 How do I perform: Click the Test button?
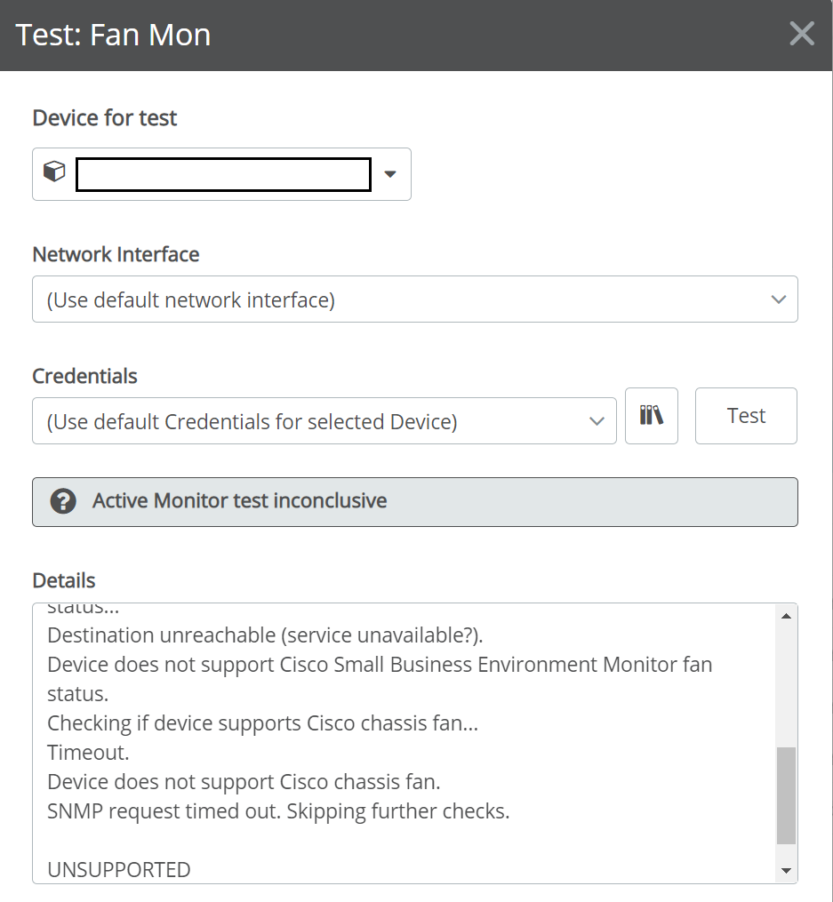pos(746,416)
